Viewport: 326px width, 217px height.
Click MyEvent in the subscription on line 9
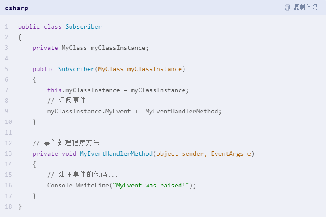tap(118, 112)
